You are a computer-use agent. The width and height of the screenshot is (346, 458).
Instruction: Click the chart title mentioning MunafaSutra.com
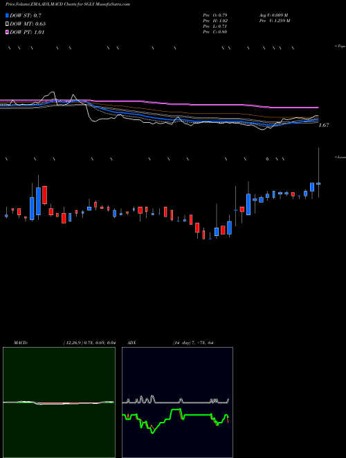(68, 4)
